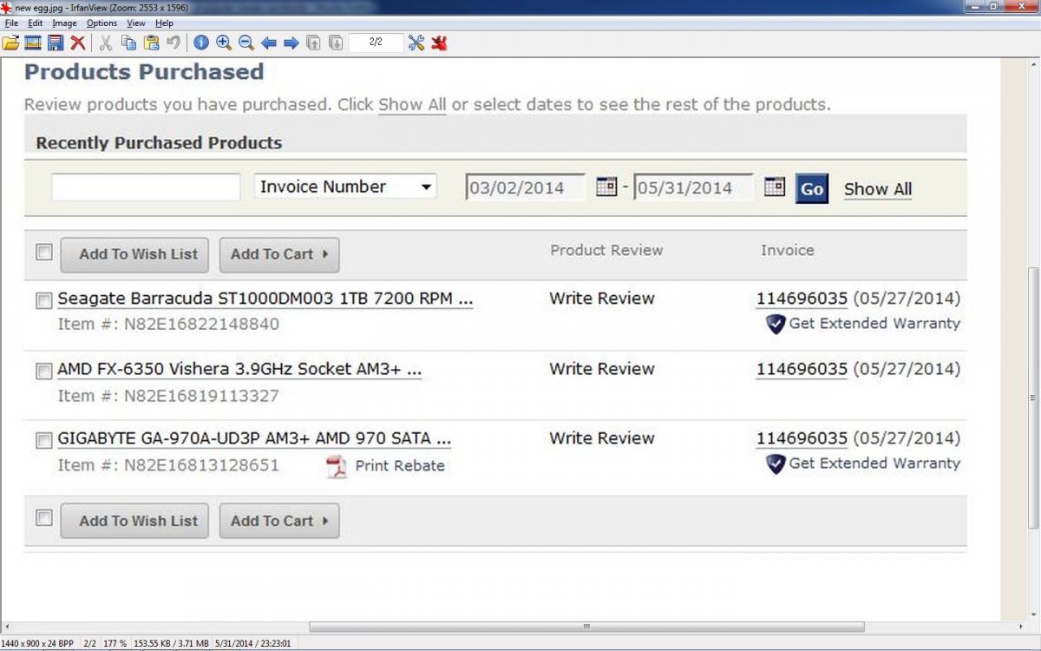
Task: Check the GIGABYTE GA-970A-UD3P checkbox
Action: coord(43,440)
